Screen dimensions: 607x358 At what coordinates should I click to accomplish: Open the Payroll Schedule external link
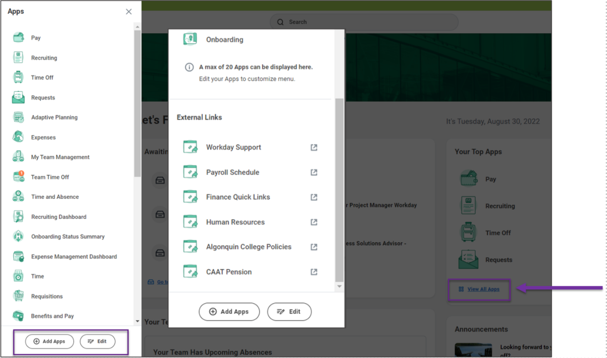(232, 172)
